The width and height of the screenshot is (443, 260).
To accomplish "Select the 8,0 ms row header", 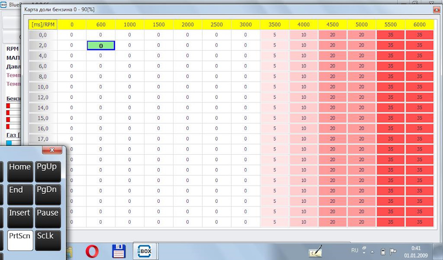I will pyautogui.click(x=43, y=77).
